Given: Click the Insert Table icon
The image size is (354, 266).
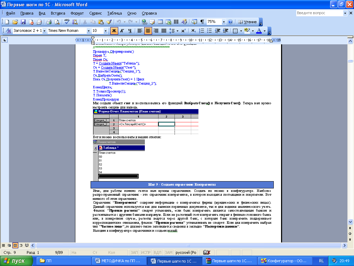Looking at the screenshot, I should coord(160,22).
